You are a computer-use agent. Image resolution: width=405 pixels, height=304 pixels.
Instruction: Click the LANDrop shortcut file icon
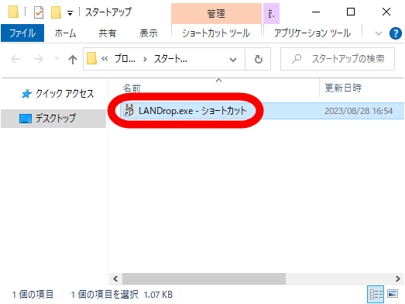pos(129,110)
